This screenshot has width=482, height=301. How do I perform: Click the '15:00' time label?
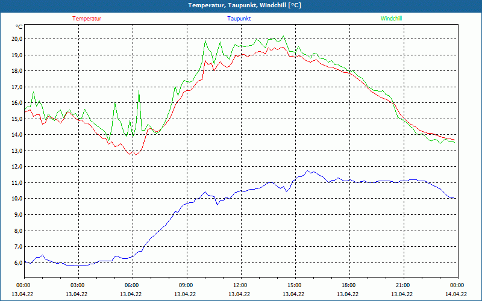click(295, 285)
